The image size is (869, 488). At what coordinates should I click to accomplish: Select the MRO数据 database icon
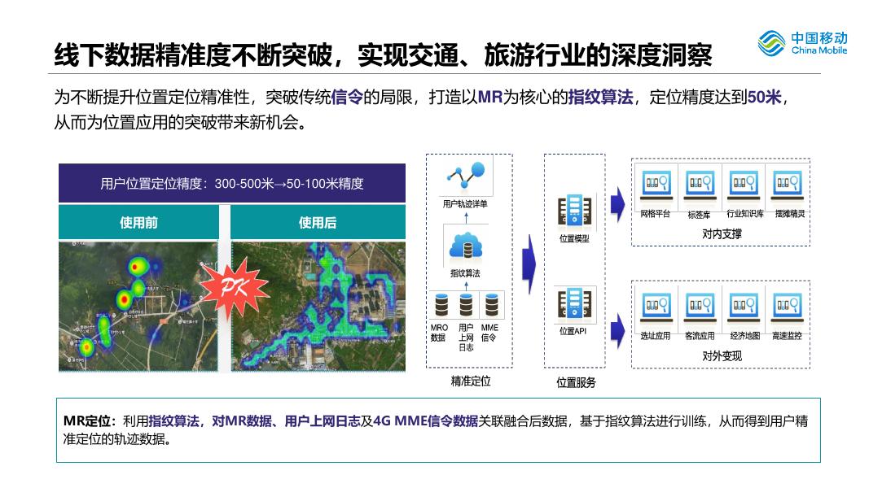click(441, 305)
